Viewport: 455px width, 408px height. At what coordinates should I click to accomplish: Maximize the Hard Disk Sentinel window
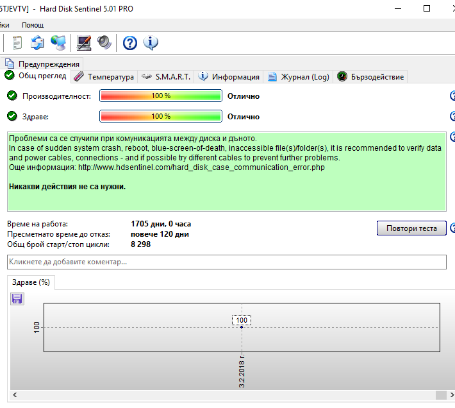427,9
